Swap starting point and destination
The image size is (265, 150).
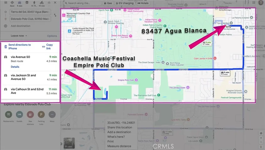[x=55, y=15]
